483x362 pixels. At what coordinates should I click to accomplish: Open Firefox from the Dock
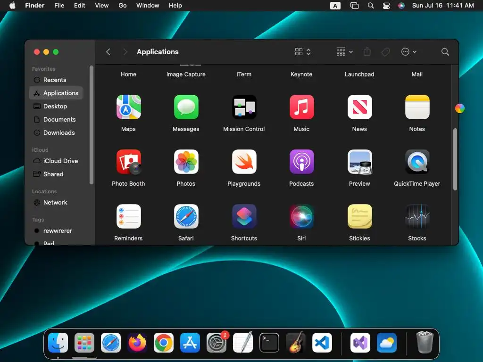(x=137, y=343)
